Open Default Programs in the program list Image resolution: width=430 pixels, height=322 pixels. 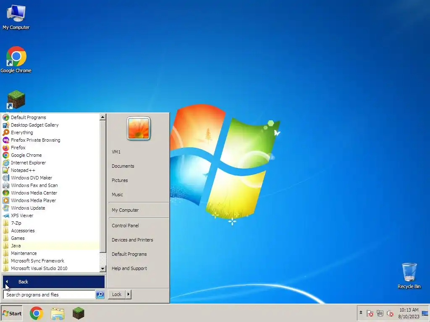point(51,117)
